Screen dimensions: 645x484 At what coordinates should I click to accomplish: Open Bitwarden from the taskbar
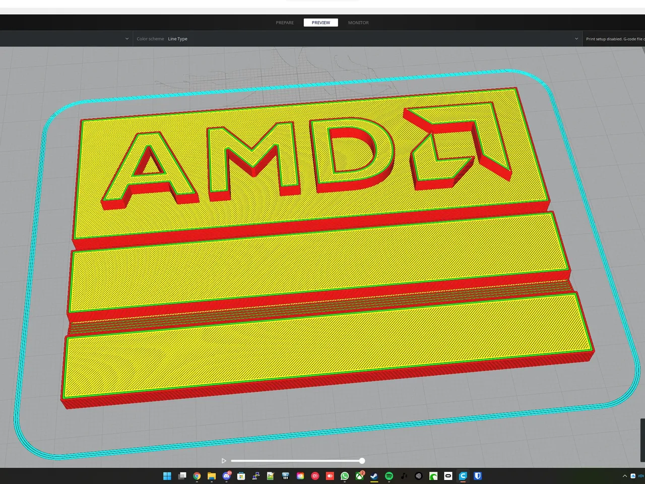coord(478,476)
